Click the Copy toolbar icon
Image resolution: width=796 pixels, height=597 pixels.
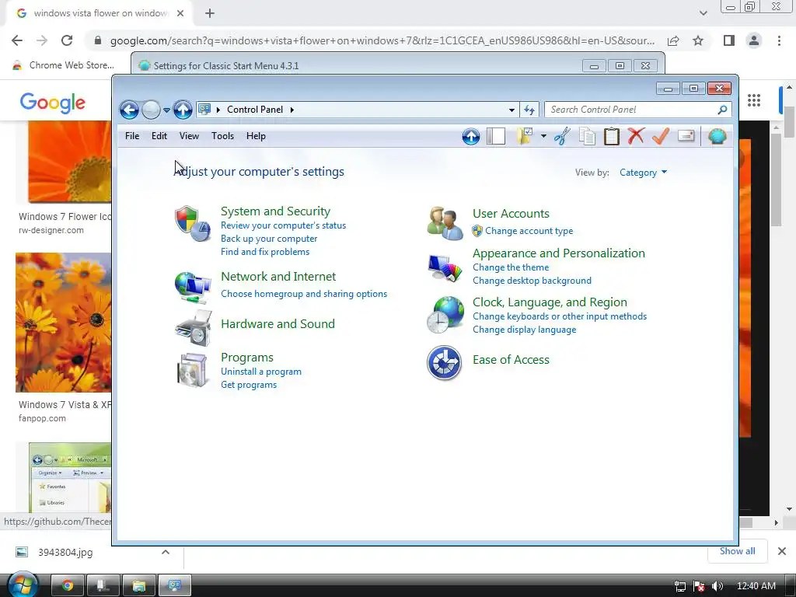pyautogui.click(x=587, y=136)
